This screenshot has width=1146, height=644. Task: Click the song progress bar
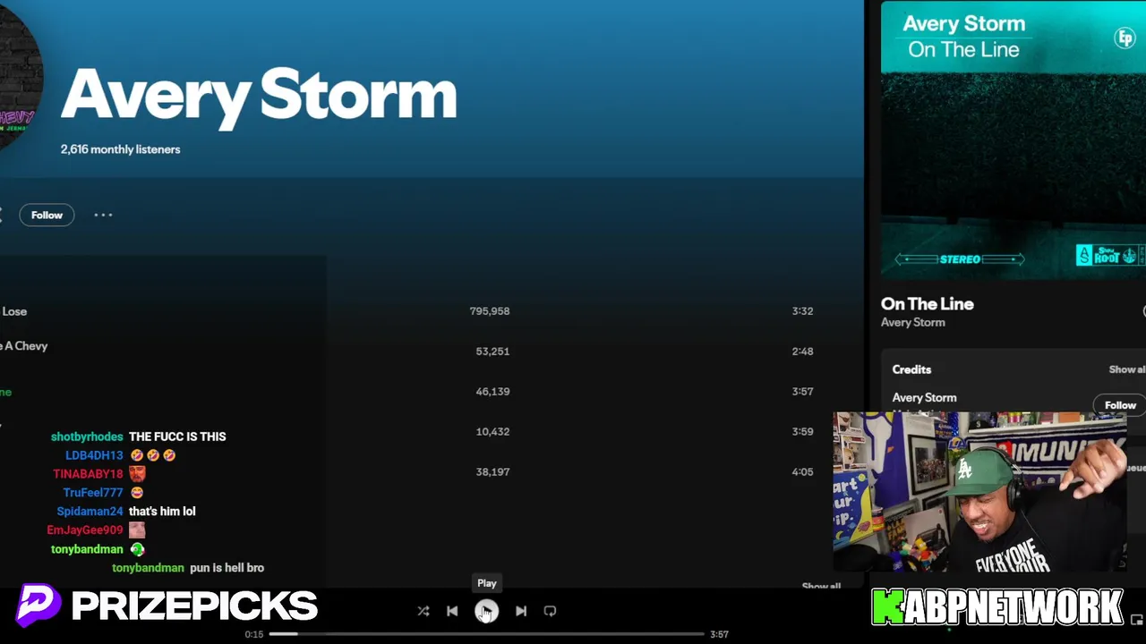tap(486, 634)
